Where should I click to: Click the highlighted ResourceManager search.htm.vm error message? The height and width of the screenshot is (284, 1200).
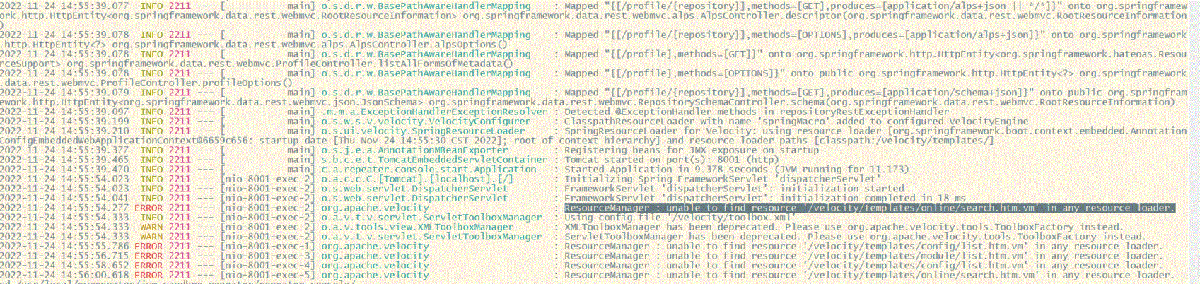point(868,208)
